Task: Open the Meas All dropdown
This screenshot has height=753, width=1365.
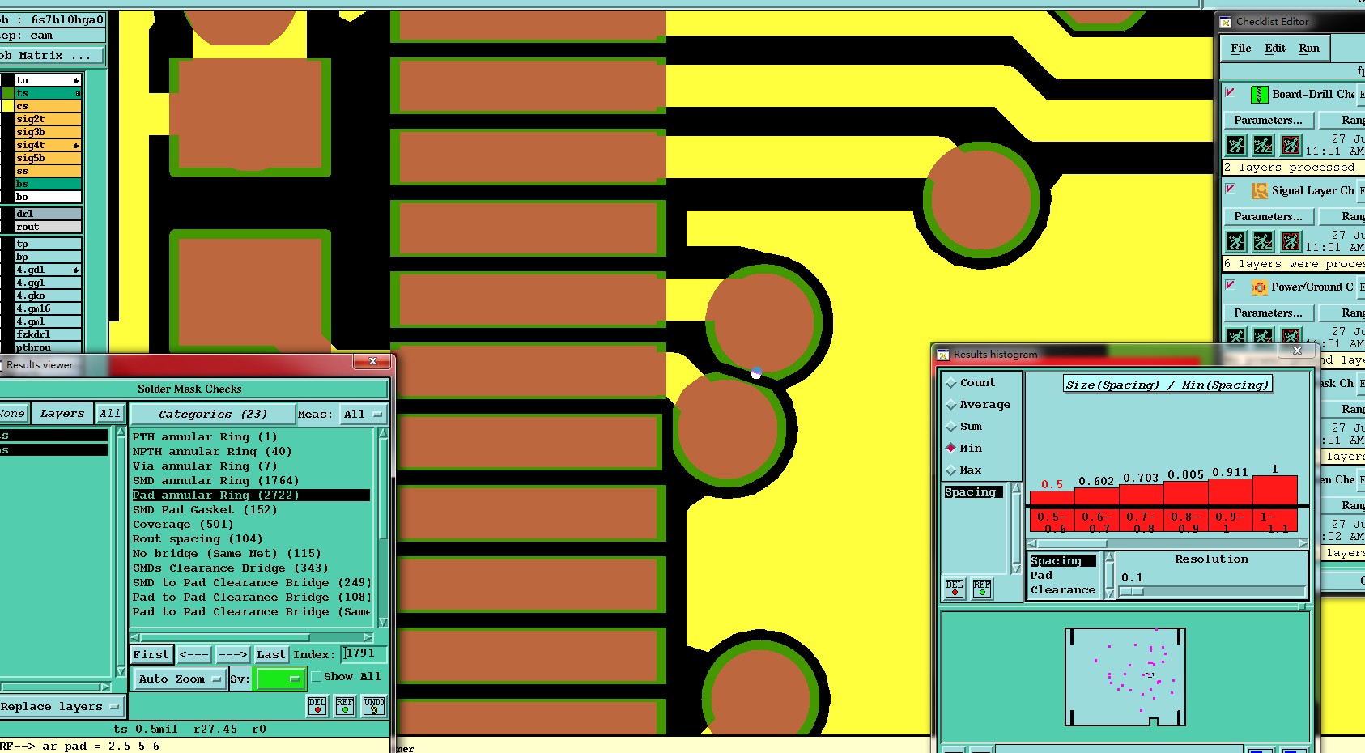Action: [363, 415]
